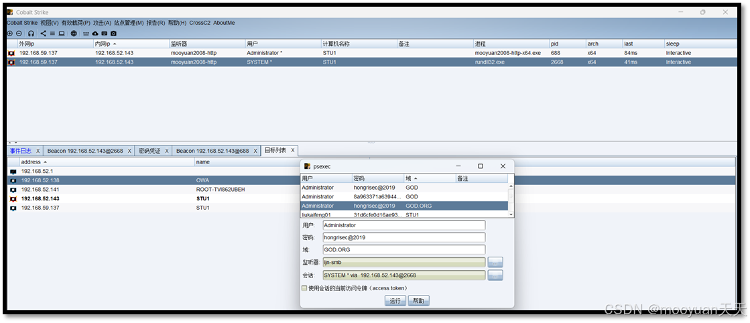The image size is (750, 323).
Task: Close the Beacon 192.168.52.143@2668 tab
Action: tap(129, 151)
